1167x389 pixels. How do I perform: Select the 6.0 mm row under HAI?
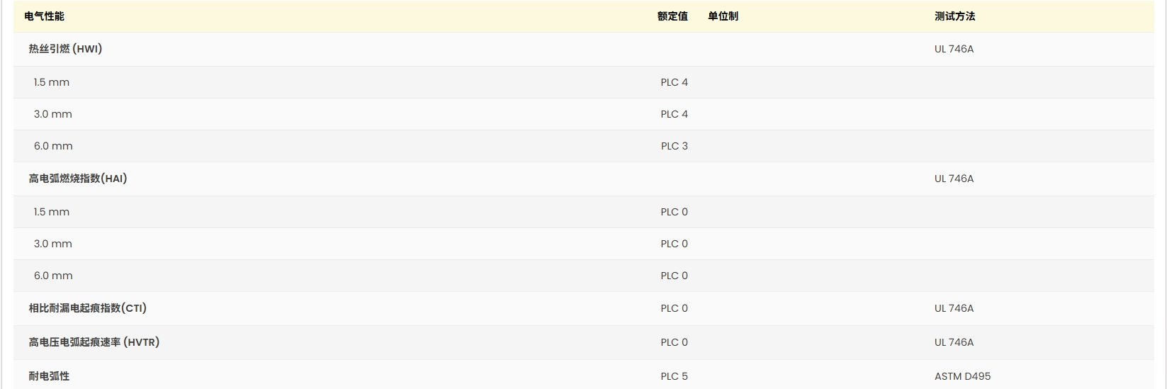pos(583,276)
